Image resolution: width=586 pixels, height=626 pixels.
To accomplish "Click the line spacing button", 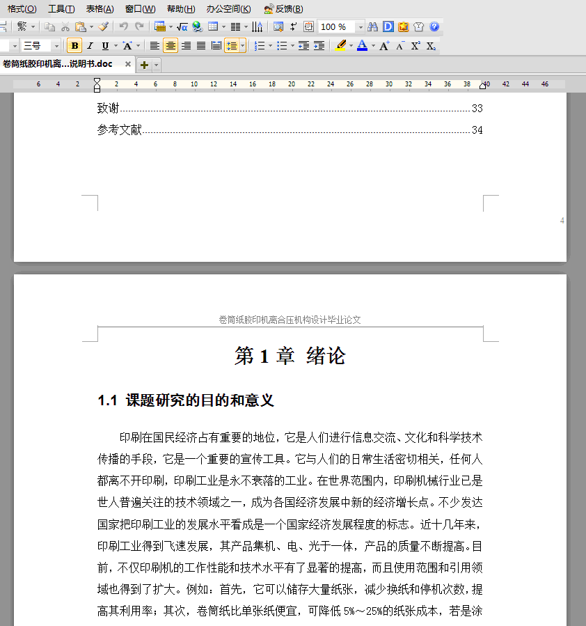I will tap(232, 46).
